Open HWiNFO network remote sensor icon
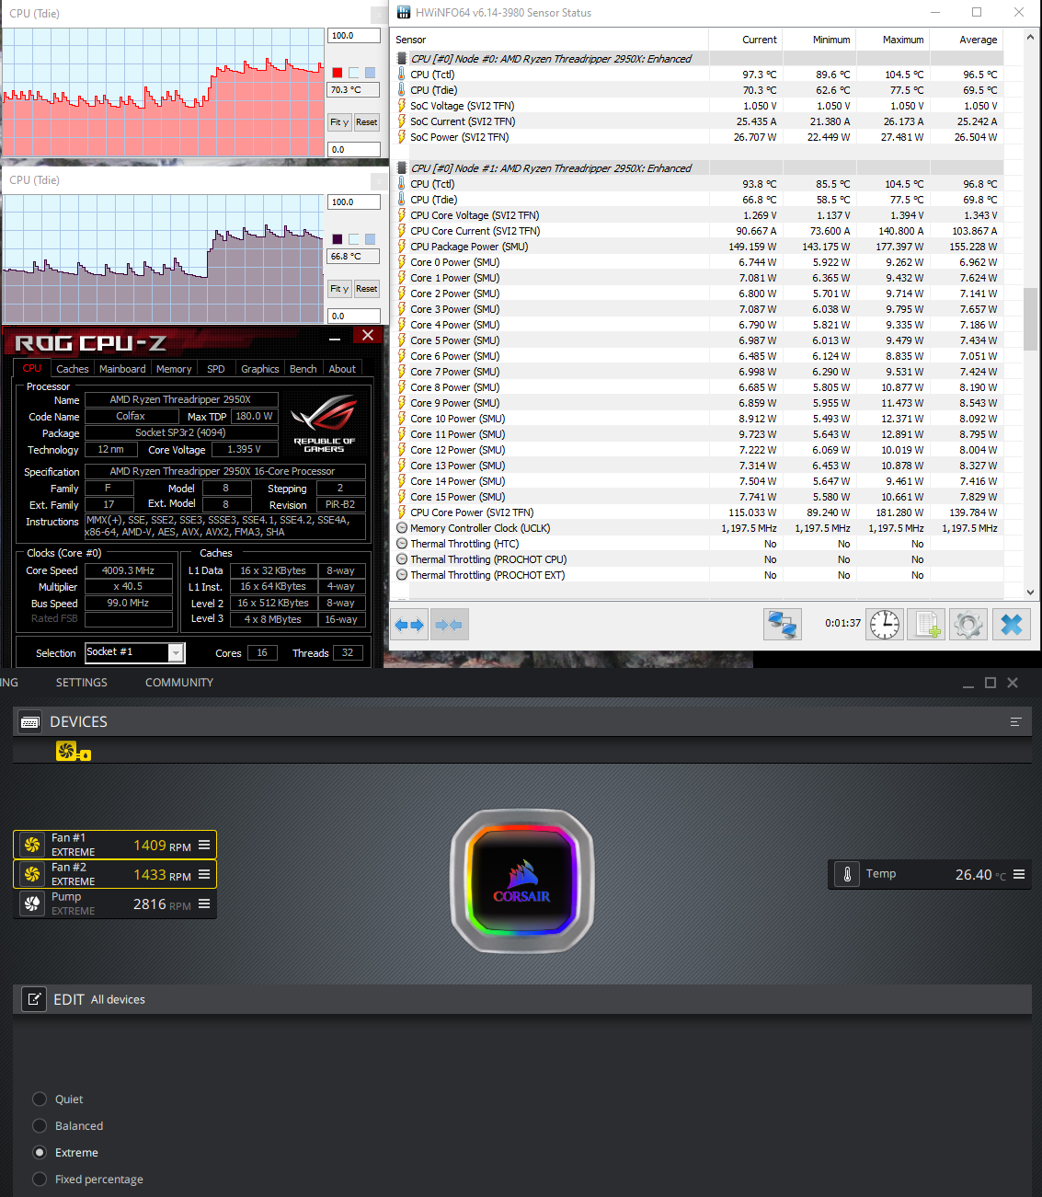 coord(783,625)
